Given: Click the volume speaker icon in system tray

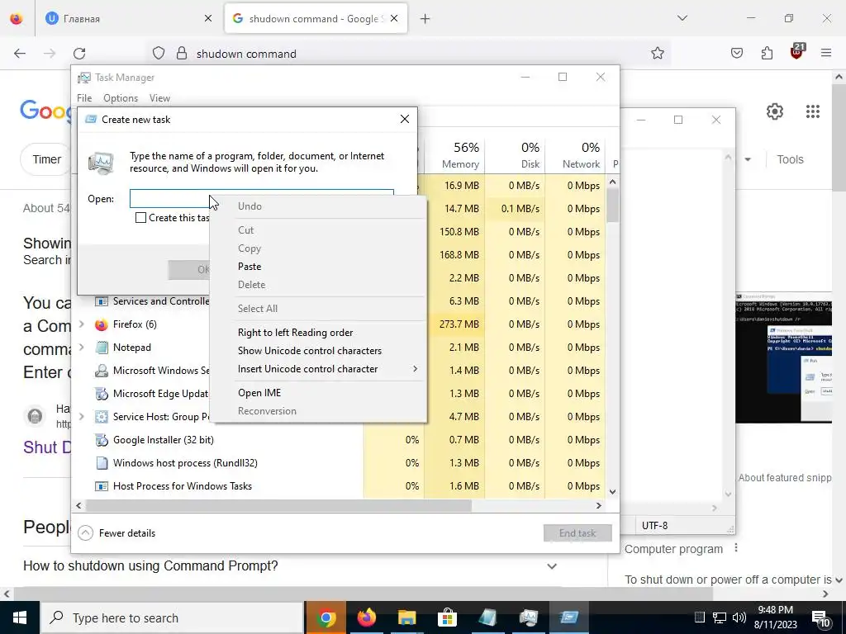Looking at the screenshot, I should click(739, 617).
